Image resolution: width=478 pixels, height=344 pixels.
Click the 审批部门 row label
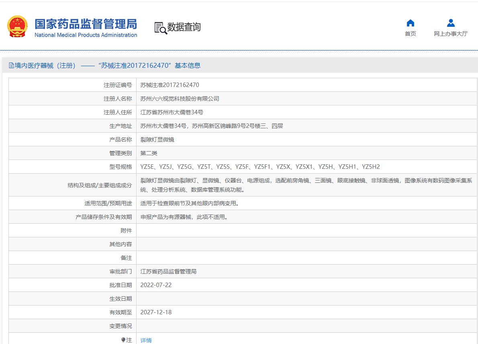pos(121,271)
